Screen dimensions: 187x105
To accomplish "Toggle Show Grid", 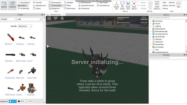I will (x=150, y=6).
